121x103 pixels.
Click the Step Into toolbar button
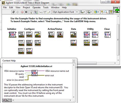click(x=41, y=12)
